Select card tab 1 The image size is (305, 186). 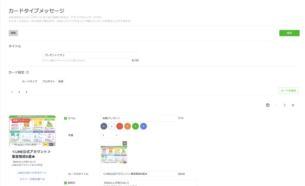pyautogui.click(x=12, y=92)
